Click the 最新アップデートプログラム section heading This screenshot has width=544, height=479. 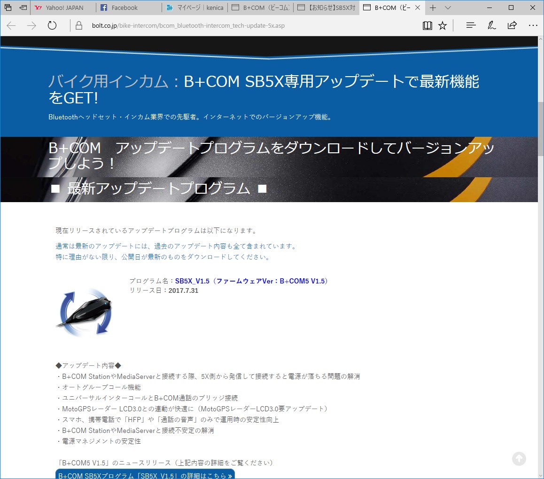tap(159, 188)
